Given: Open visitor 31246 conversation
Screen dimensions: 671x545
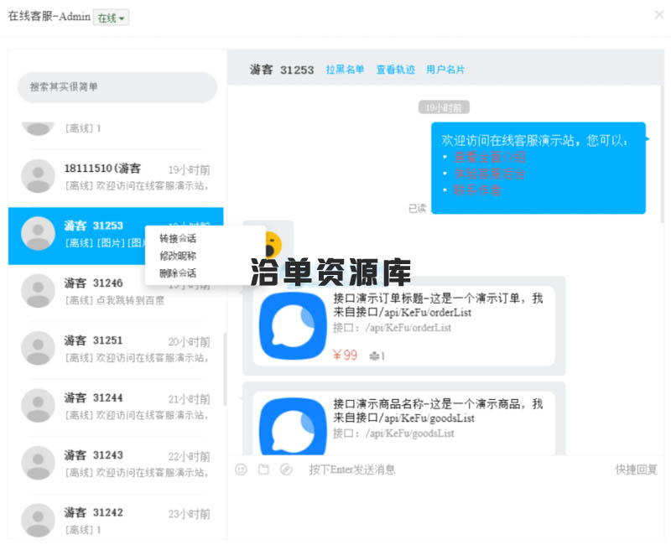Looking at the screenshot, I should click(116, 291).
